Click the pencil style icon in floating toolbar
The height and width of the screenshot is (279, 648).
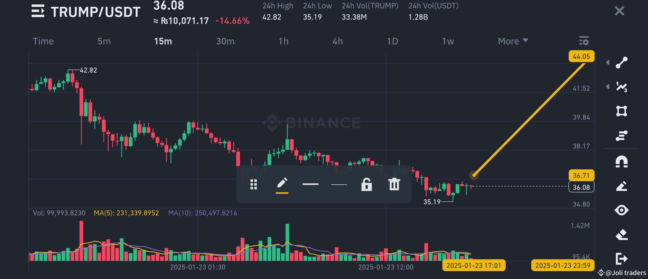pos(282,184)
